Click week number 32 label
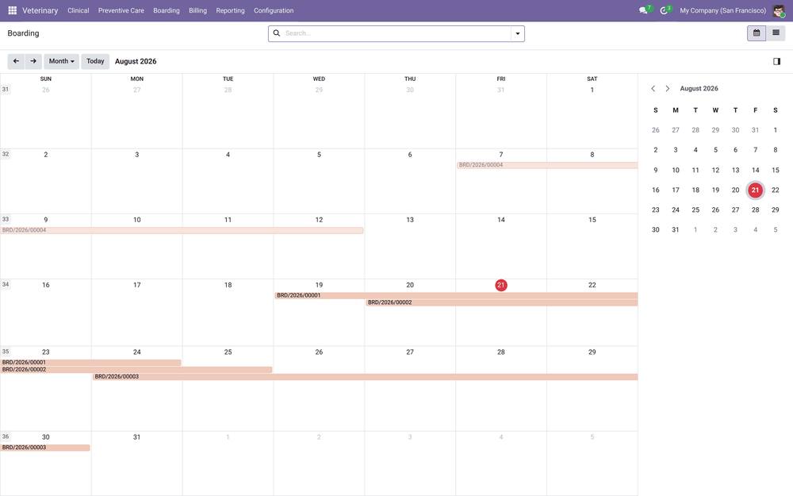The width and height of the screenshot is (793, 496). pyautogui.click(x=6, y=154)
